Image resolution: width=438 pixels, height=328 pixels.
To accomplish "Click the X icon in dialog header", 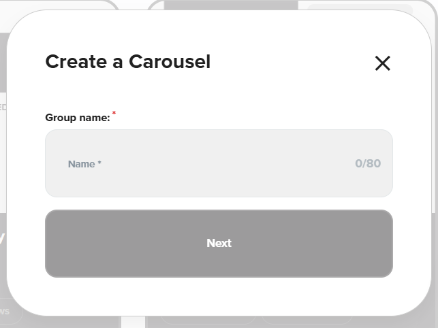I will pyautogui.click(x=382, y=63).
